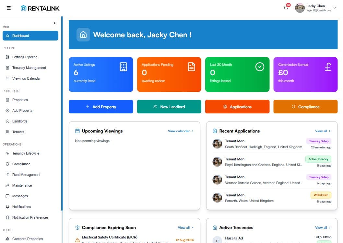The width and height of the screenshot is (343, 243).
Task: Open the Applications Pending stat card
Action: click(x=169, y=75)
